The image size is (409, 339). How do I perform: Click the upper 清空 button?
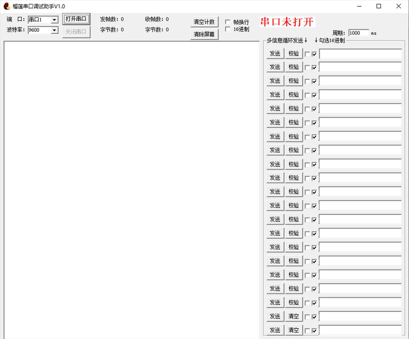coord(293,316)
